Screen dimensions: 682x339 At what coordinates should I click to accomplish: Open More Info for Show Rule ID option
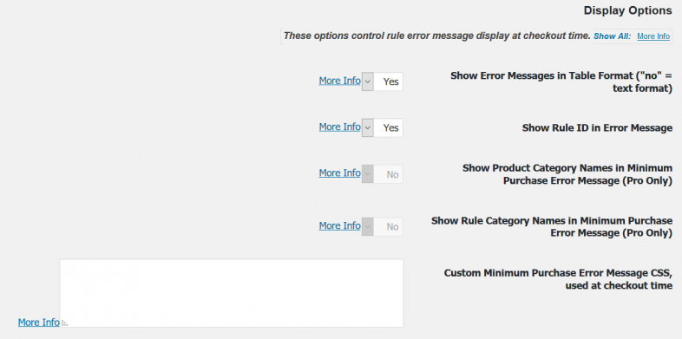pos(339,127)
